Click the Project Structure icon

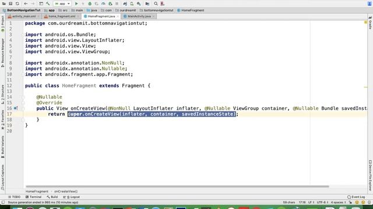coord(147,4)
